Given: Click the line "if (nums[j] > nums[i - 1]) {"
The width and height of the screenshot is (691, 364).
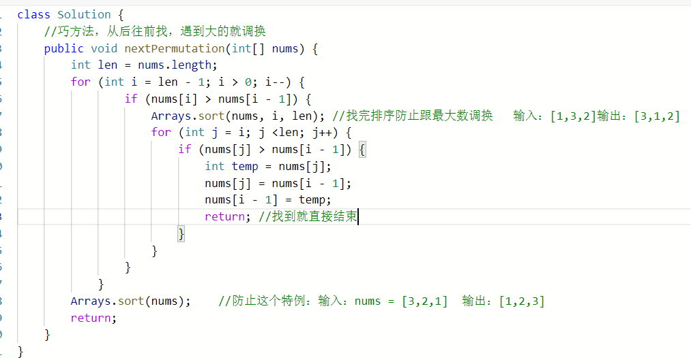Looking at the screenshot, I should pyautogui.click(x=271, y=150).
